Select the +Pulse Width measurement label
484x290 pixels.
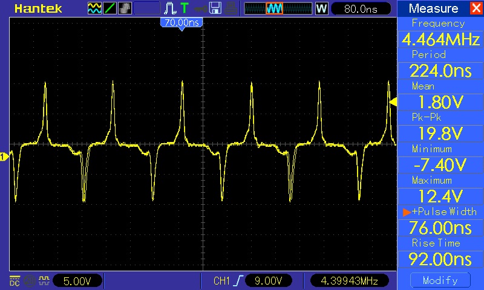pyautogui.click(x=444, y=211)
